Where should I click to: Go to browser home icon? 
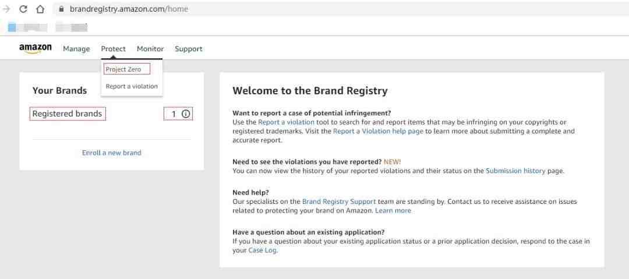pos(40,9)
